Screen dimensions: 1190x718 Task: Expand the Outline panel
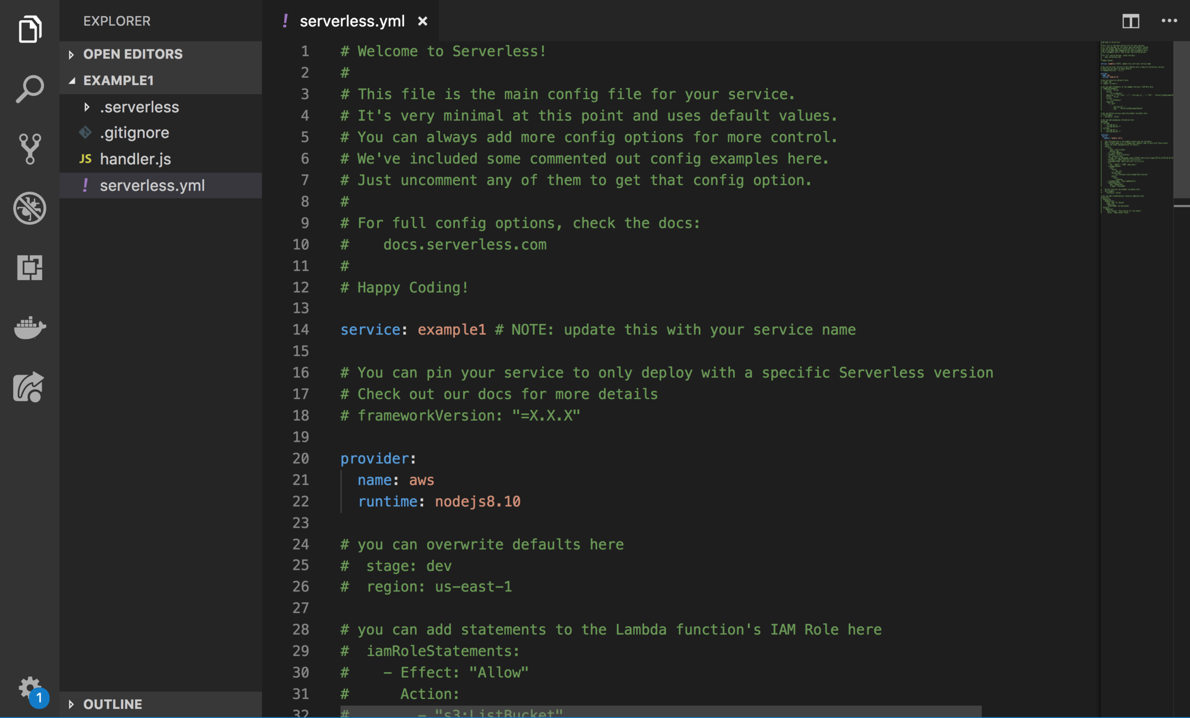pos(113,704)
